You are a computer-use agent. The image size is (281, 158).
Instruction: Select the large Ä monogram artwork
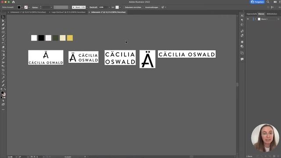148,59
